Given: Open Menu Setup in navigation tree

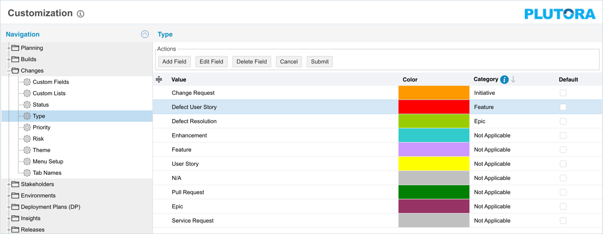Looking at the screenshot, I should (47, 162).
